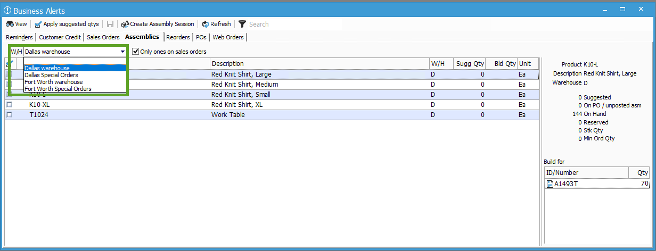Click the Save floppy disk icon

tap(110, 24)
